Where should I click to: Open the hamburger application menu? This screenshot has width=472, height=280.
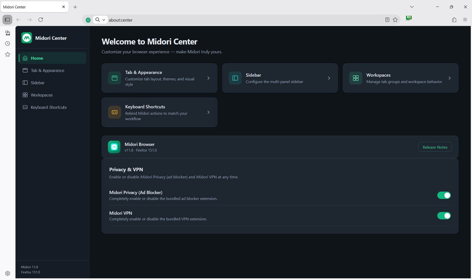coord(465,20)
